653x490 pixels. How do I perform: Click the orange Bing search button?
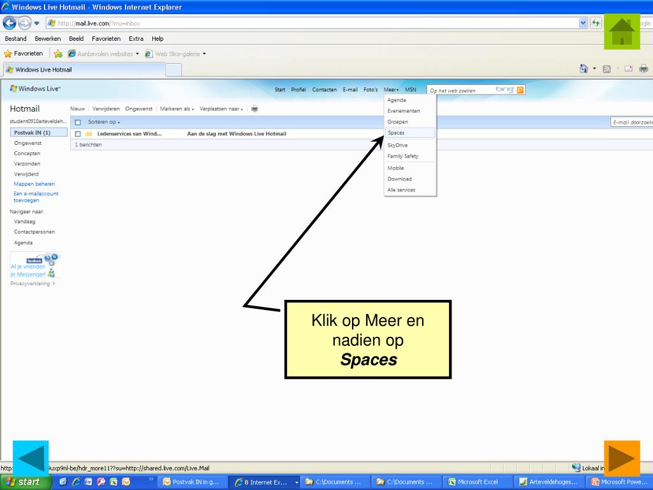[x=520, y=90]
